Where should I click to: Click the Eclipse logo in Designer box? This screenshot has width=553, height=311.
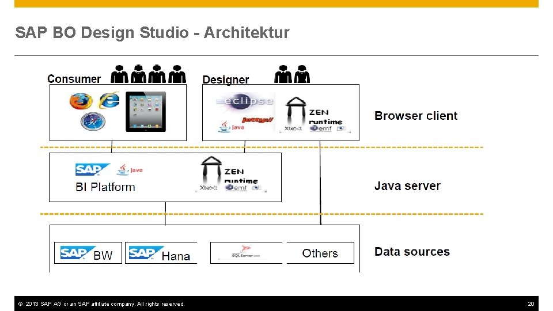[244, 101]
